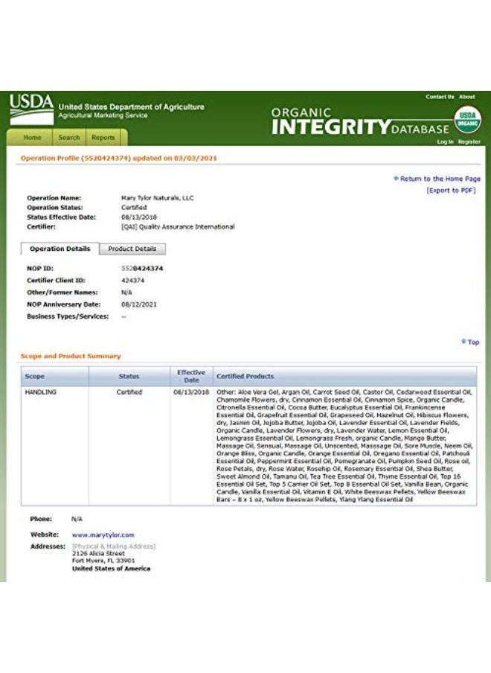Viewport: 491px width, 673px height.
Task: Click Fort Myers, FL 33901 text
Action: (103, 561)
